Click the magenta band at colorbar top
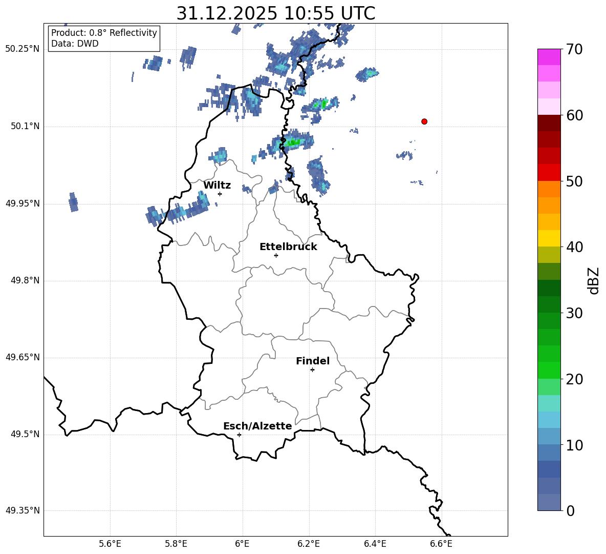 click(549, 57)
